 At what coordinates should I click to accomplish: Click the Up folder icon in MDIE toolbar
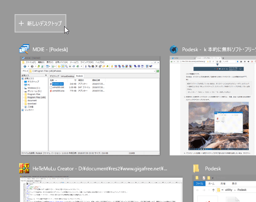(x=39, y=66)
